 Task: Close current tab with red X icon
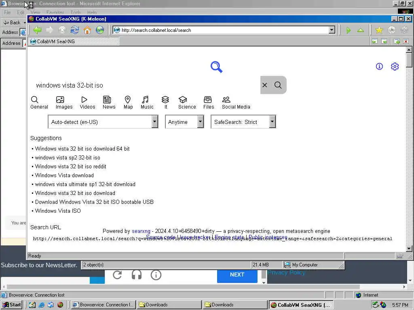(406, 42)
